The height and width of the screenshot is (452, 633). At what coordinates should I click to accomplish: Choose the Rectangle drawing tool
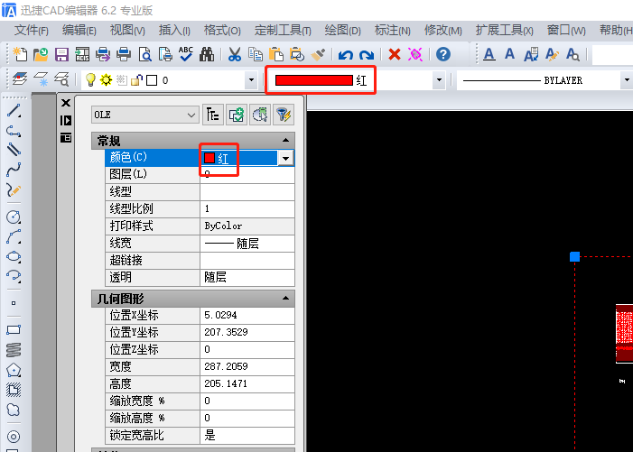point(14,329)
